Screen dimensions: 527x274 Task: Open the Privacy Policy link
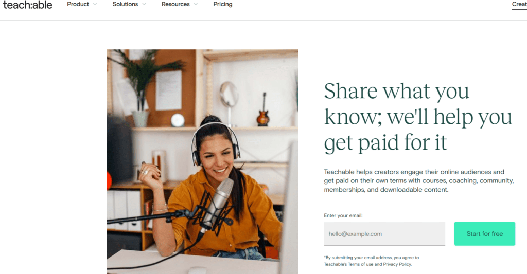pyautogui.click(x=397, y=264)
